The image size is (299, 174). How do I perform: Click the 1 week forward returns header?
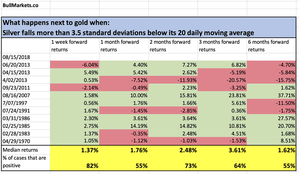69,45
